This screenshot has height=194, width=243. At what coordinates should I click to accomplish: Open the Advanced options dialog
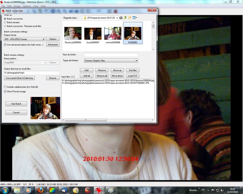click(x=53, y=45)
